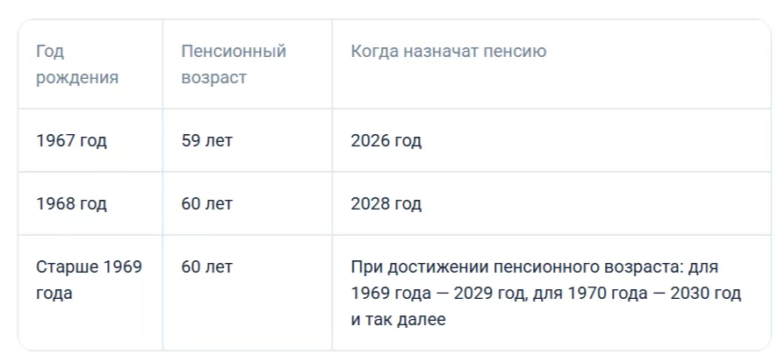This screenshot has height=362, width=778.
Task: Select the '1967 год' cell
Action: [72, 141]
